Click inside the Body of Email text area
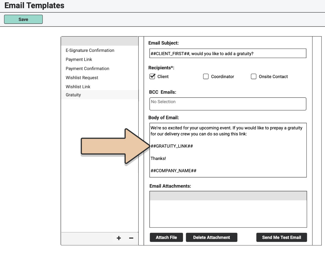Image resolution: width=325 pixels, height=254 pixels. tap(227, 150)
